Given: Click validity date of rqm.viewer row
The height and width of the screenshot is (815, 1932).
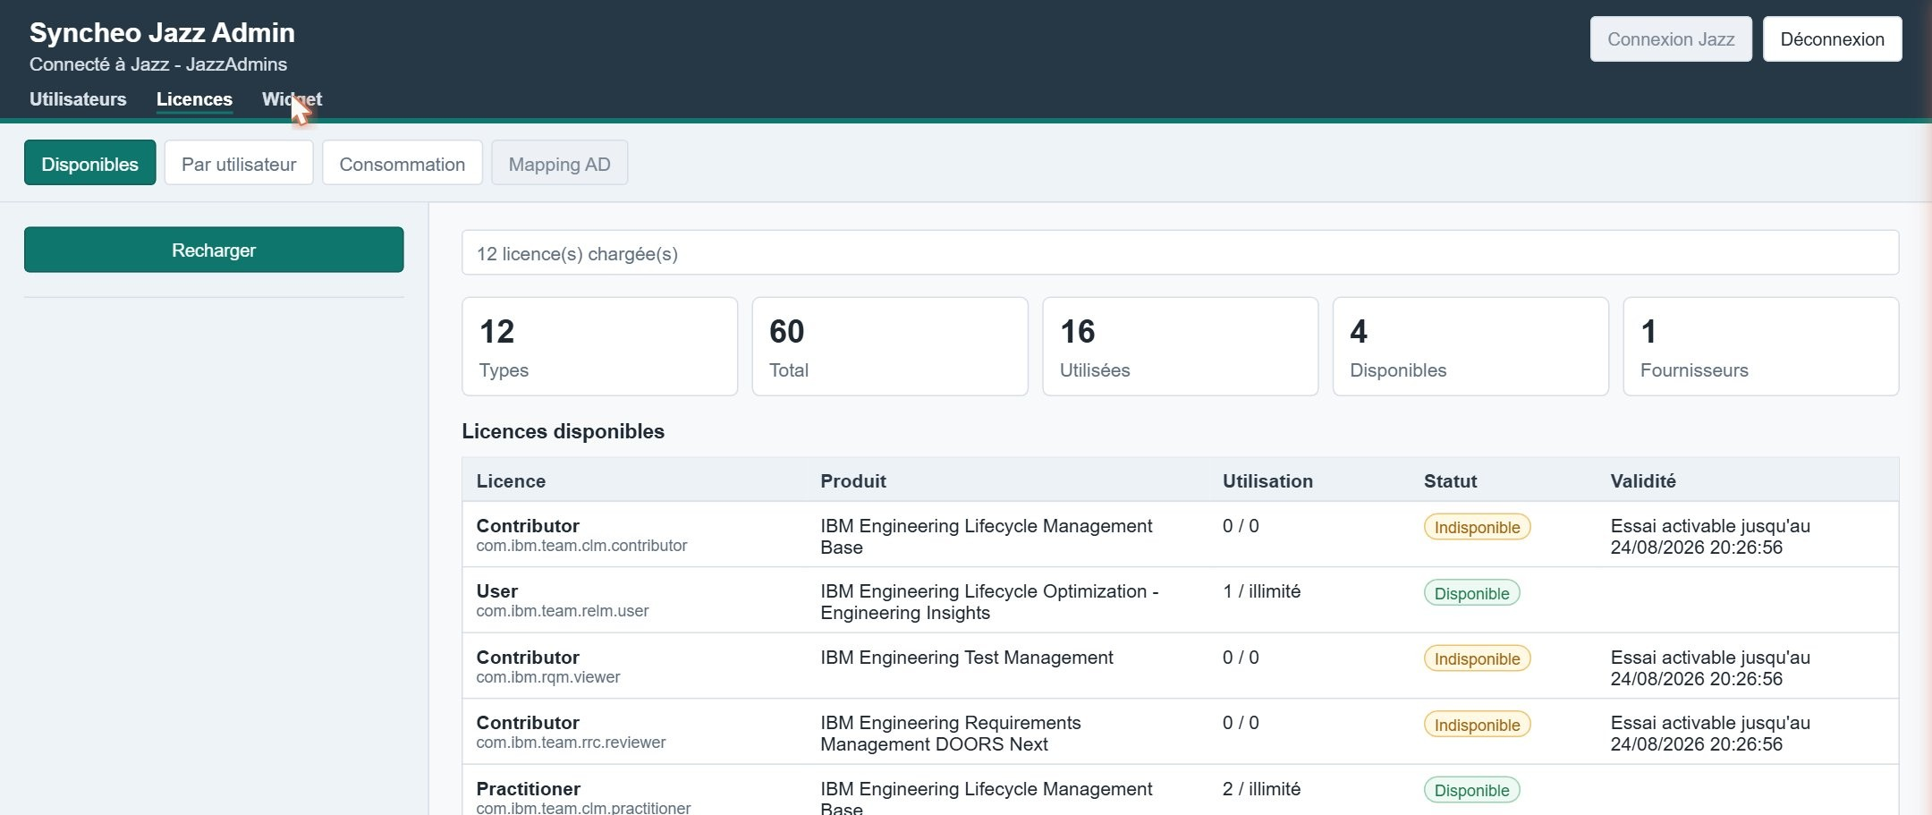Looking at the screenshot, I should click(1710, 668).
